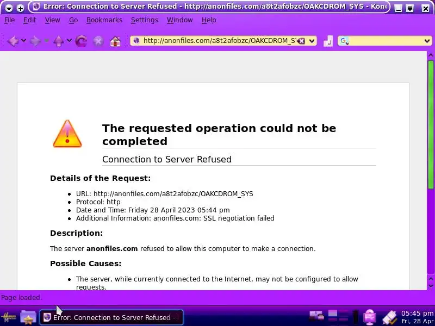Viewport: 435px width, 326px height.
Task: Open the start menu on taskbar
Action: click(x=8, y=317)
